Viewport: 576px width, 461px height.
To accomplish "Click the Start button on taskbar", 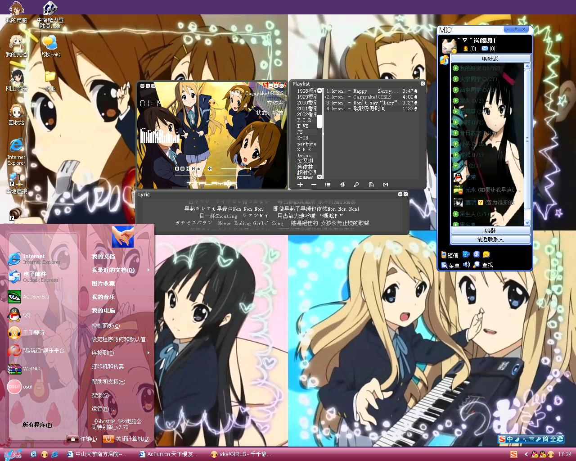I will pos(13,454).
